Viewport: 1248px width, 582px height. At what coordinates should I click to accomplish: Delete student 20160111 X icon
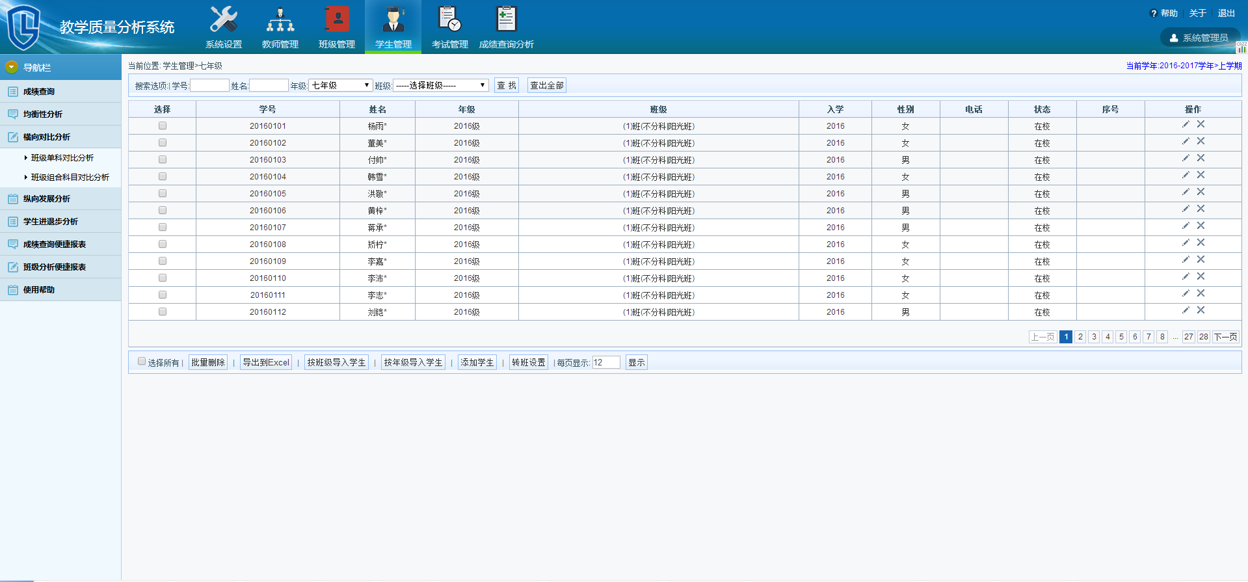1201,293
